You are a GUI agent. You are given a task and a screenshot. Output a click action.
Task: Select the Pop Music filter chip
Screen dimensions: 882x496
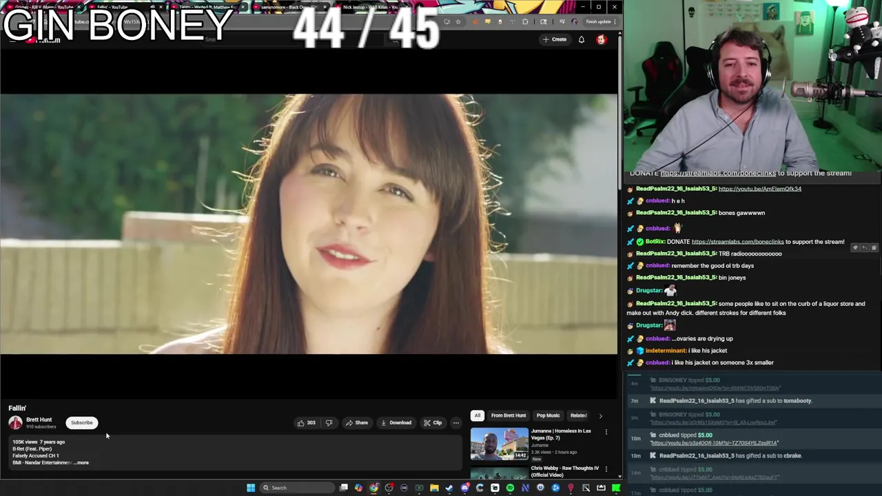[x=548, y=415]
